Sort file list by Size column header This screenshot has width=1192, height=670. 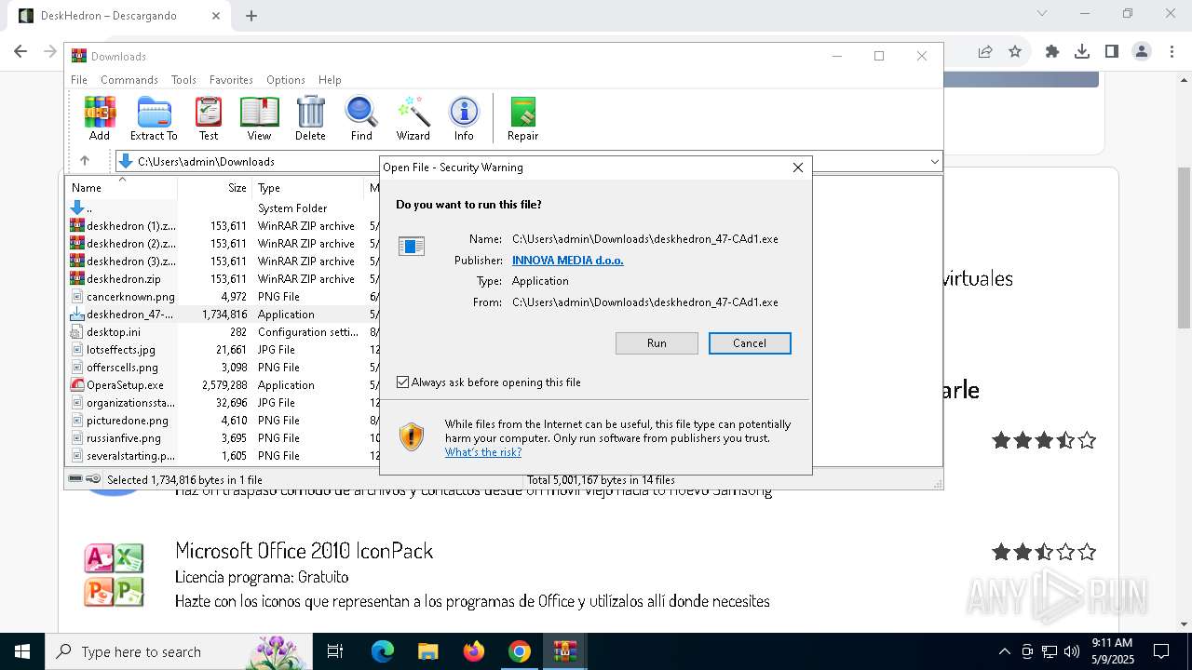(x=214, y=187)
